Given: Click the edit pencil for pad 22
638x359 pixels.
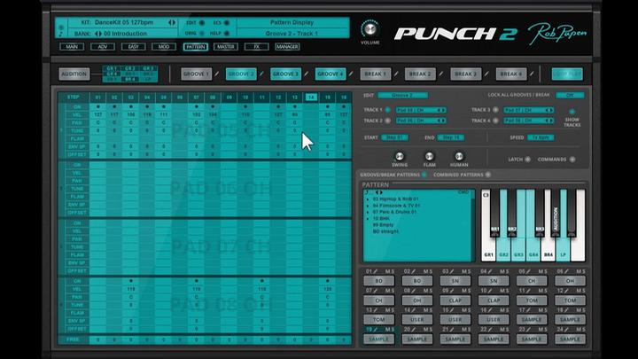Looking at the screenshot, I should pyautogui.click(x=490, y=329).
